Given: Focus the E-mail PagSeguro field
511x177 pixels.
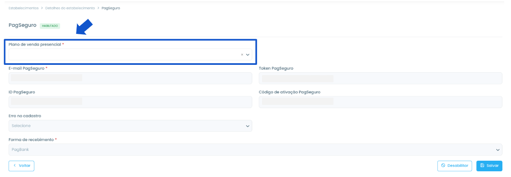Looking at the screenshot, I should tap(130, 78).
